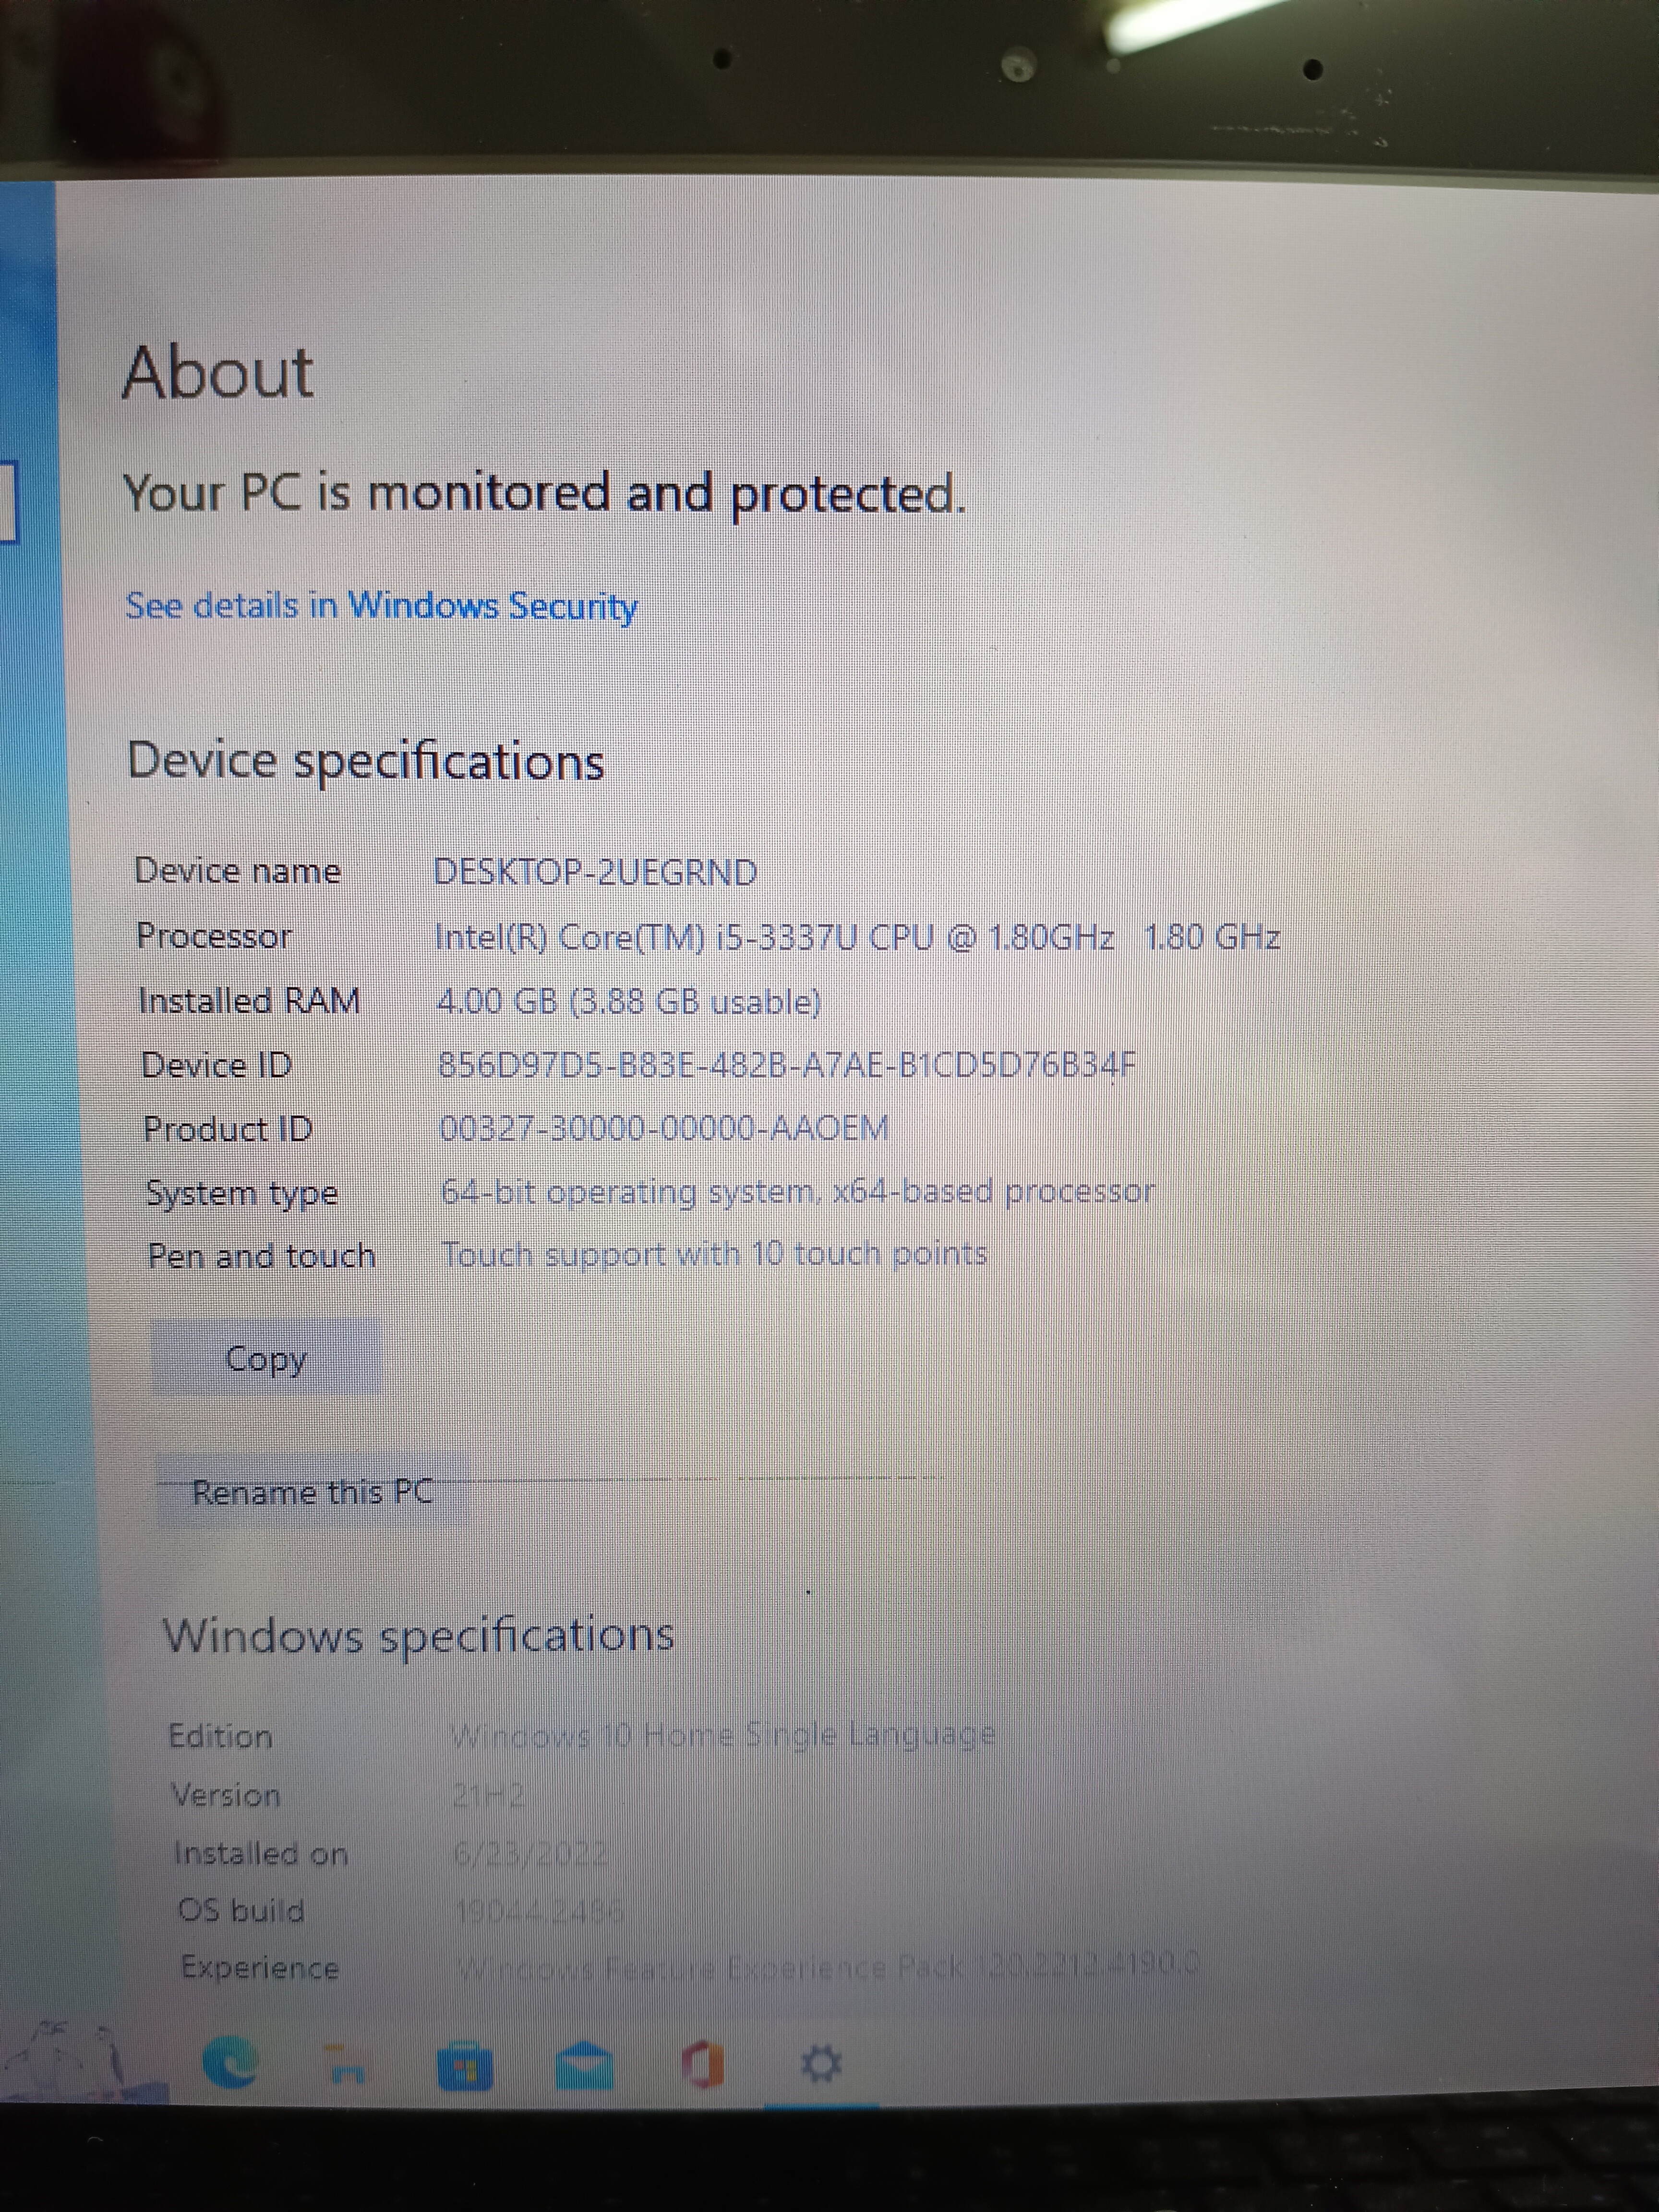Viewport: 1659px width, 2212px height.
Task: Click Your PC is monitored and protected text
Action: [x=545, y=493]
